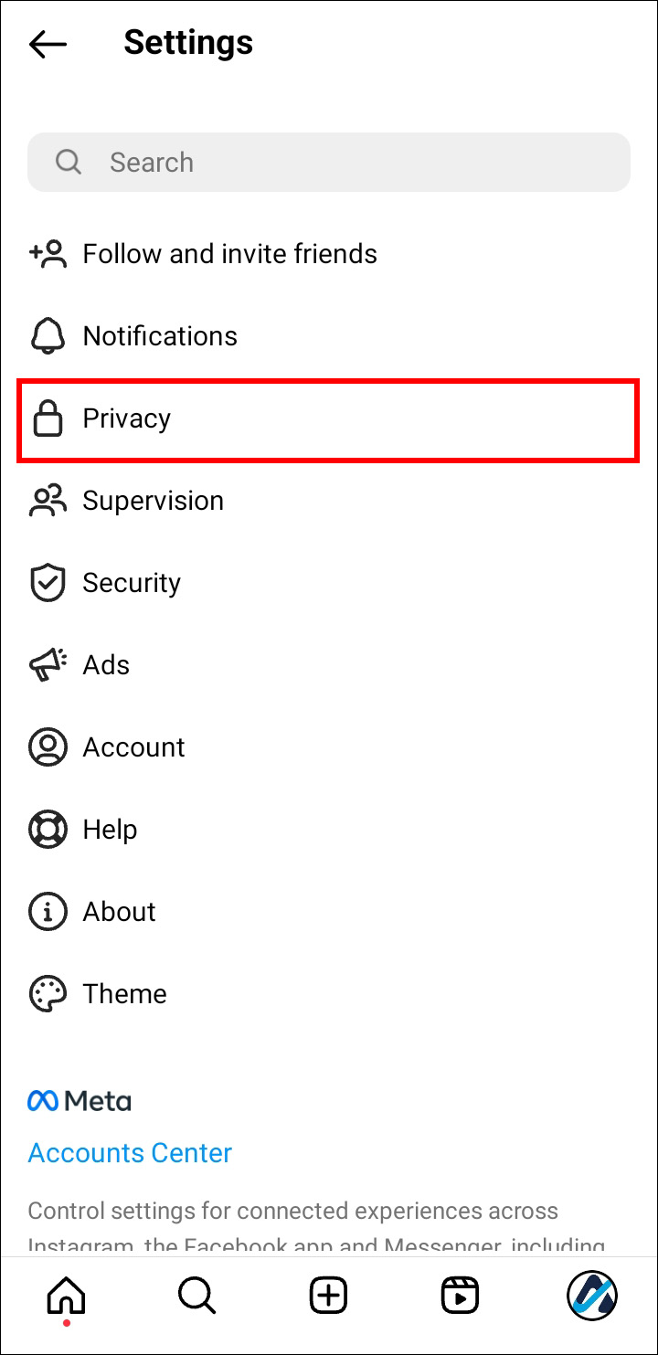
Task: Tap the back arrow in Settings header
Action: pyautogui.click(x=48, y=44)
